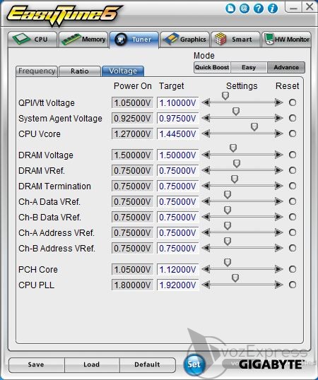This screenshot has height=380, width=318.
Task: Reset System Agent Voltage radio button
Action: pos(293,118)
